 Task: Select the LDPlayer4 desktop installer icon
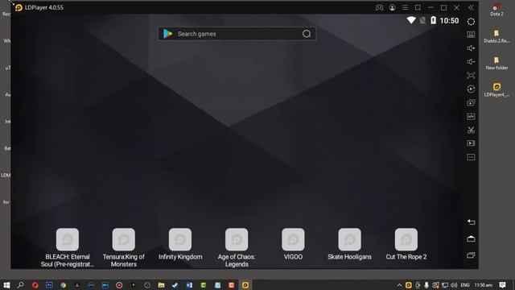pyautogui.click(x=496, y=90)
